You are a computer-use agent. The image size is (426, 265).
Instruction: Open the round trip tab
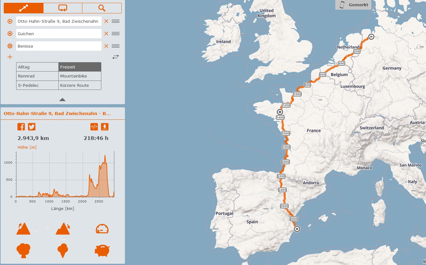pos(63,8)
